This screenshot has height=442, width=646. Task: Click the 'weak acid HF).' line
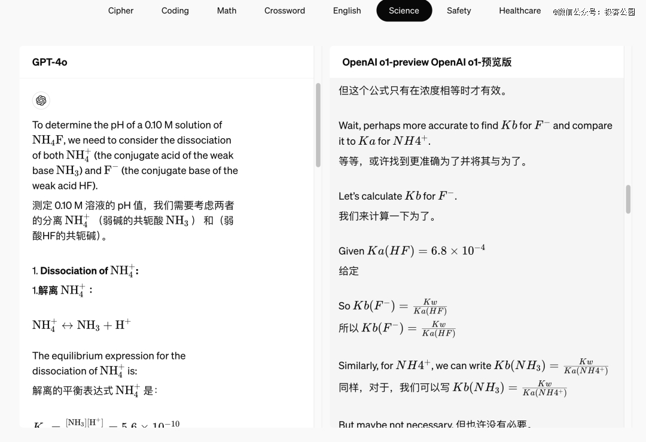click(65, 186)
